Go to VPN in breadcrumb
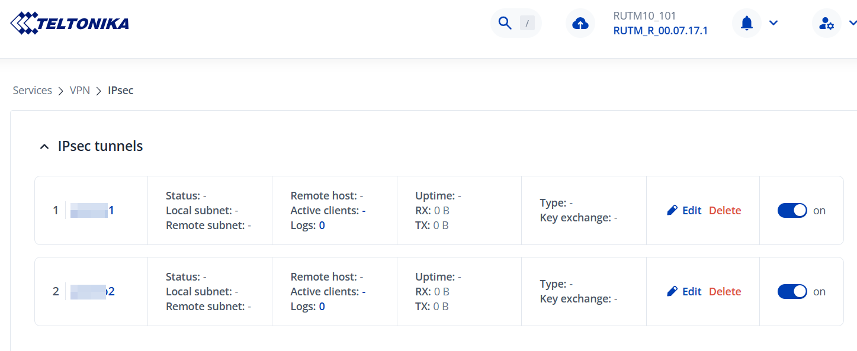The image size is (857, 351). click(80, 91)
